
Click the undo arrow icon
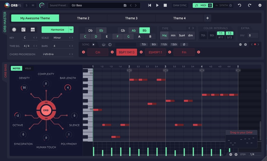click(x=240, y=5)
